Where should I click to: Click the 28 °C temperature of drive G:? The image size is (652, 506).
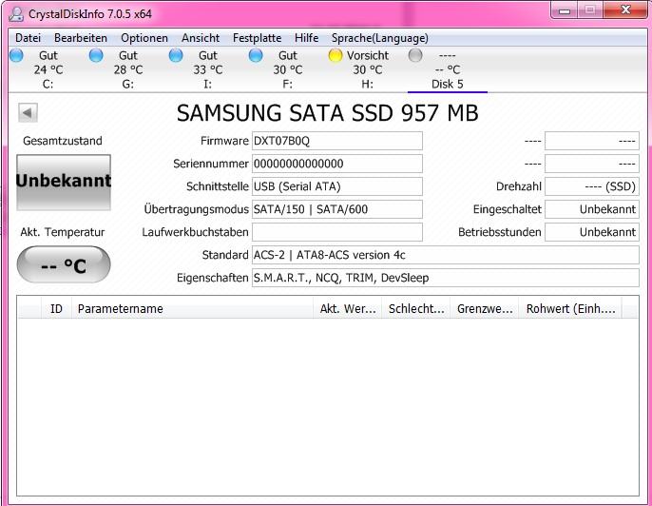click(x=128, y=69)
